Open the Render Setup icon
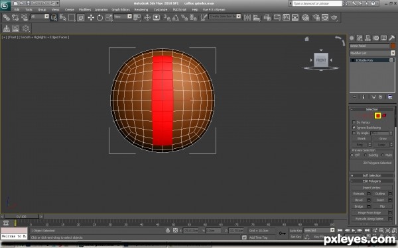This screenshot has height=248, width=398. tap(316, 17)
